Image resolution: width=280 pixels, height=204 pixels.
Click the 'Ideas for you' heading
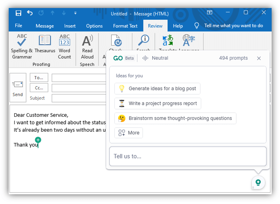129,76
